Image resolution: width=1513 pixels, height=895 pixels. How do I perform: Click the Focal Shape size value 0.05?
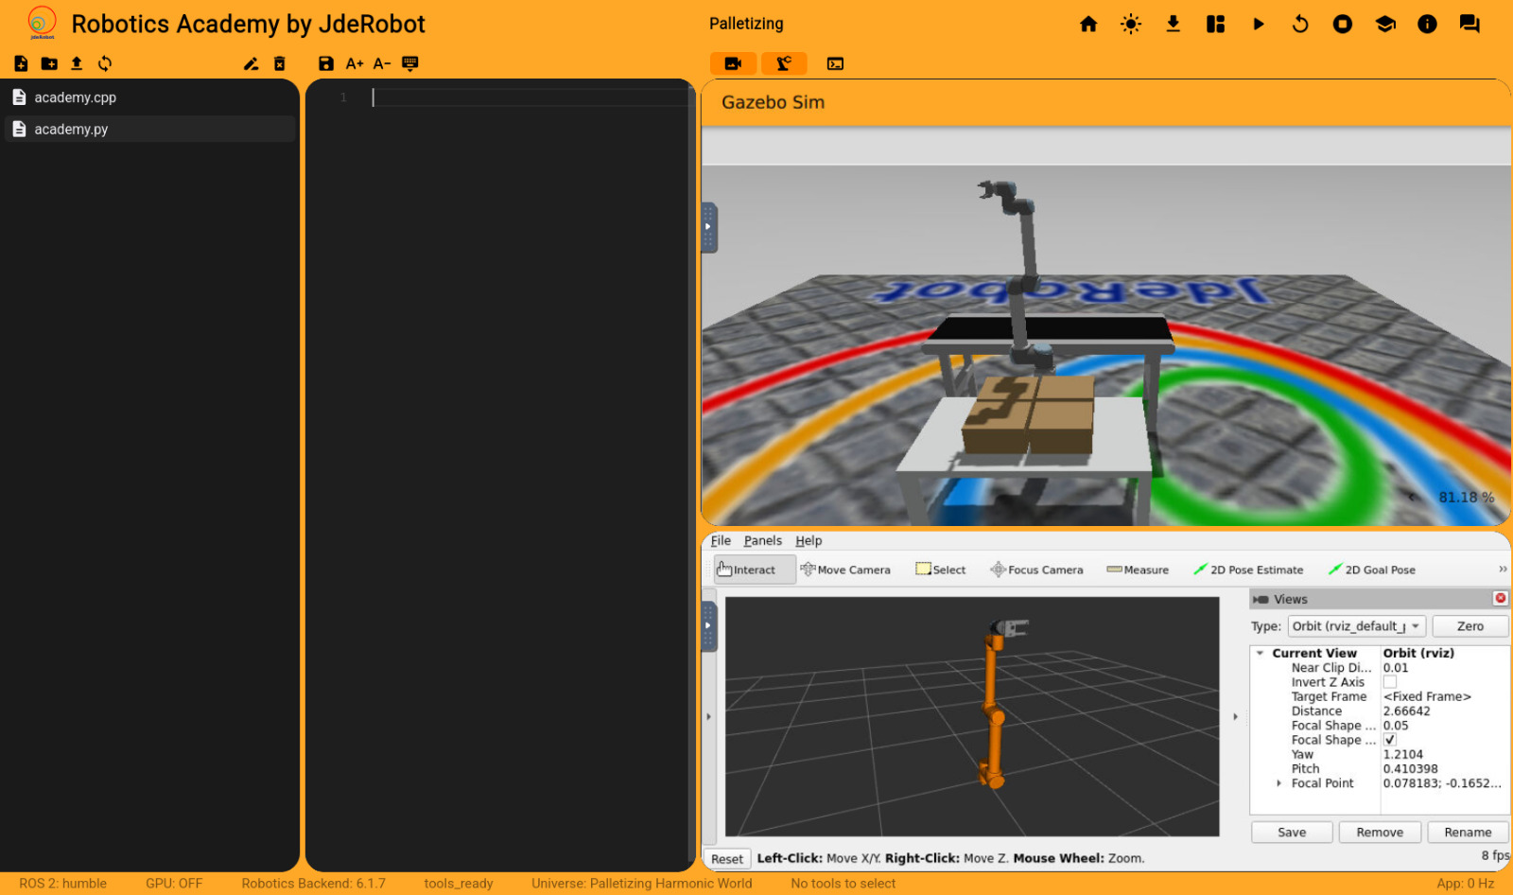tap(1396, 726)
